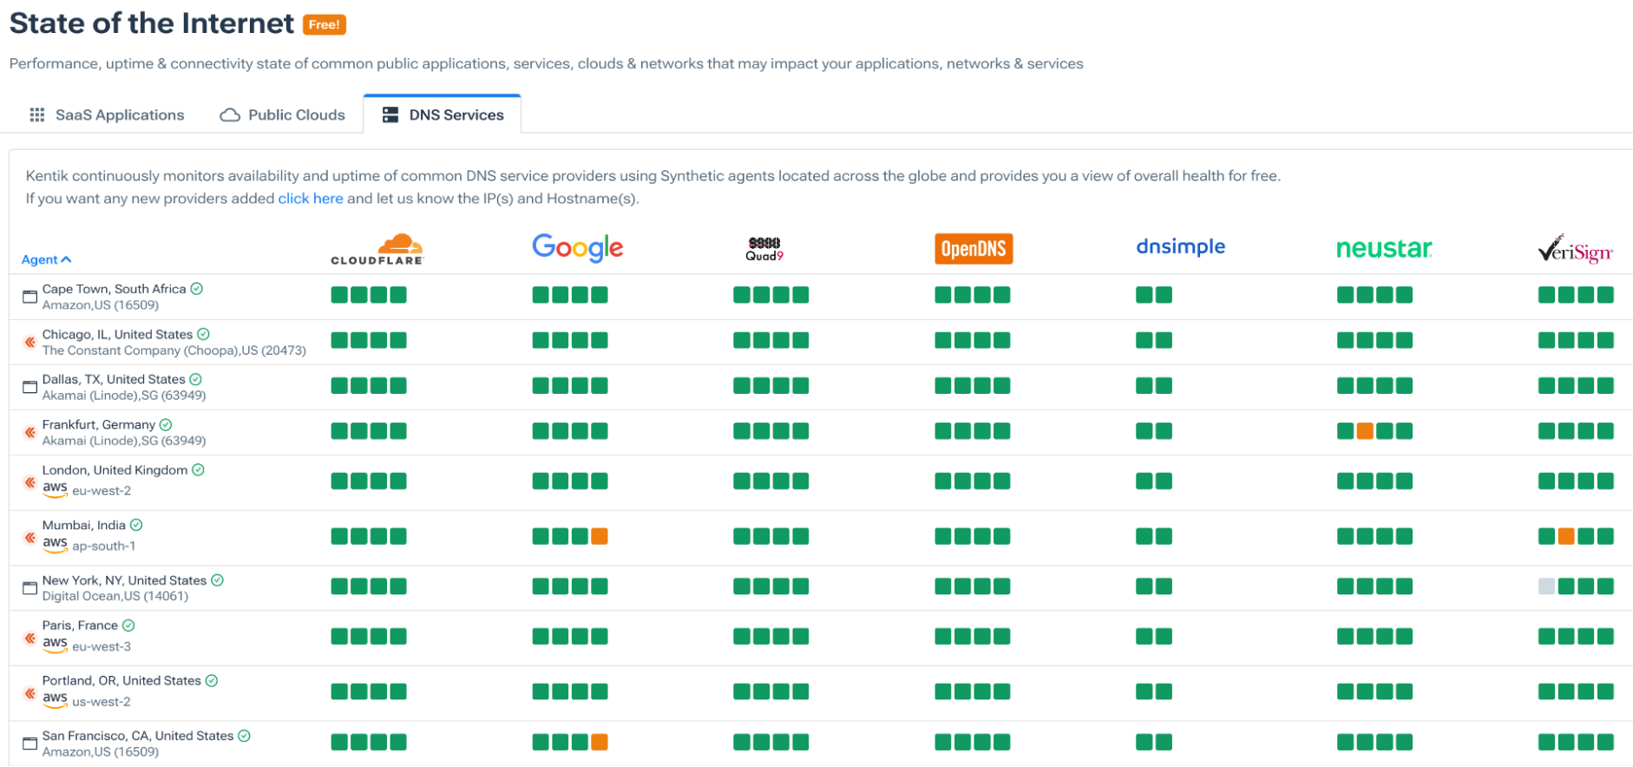This screenshot has height=767, width=1633.
Task: Click the red agent icon beside Paris, France
Action: tap(30, 638)
